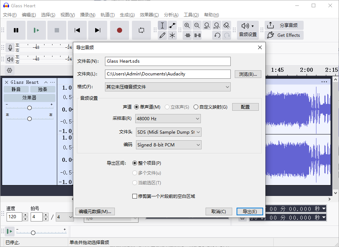Select the Selection tool
Viewport: 339px width, 247px height.
[162, 25]
